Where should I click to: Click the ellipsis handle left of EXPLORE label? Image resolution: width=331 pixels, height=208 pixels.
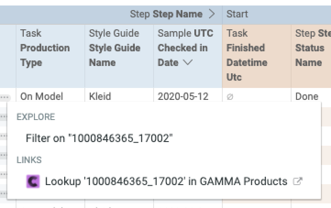[3, 116]
